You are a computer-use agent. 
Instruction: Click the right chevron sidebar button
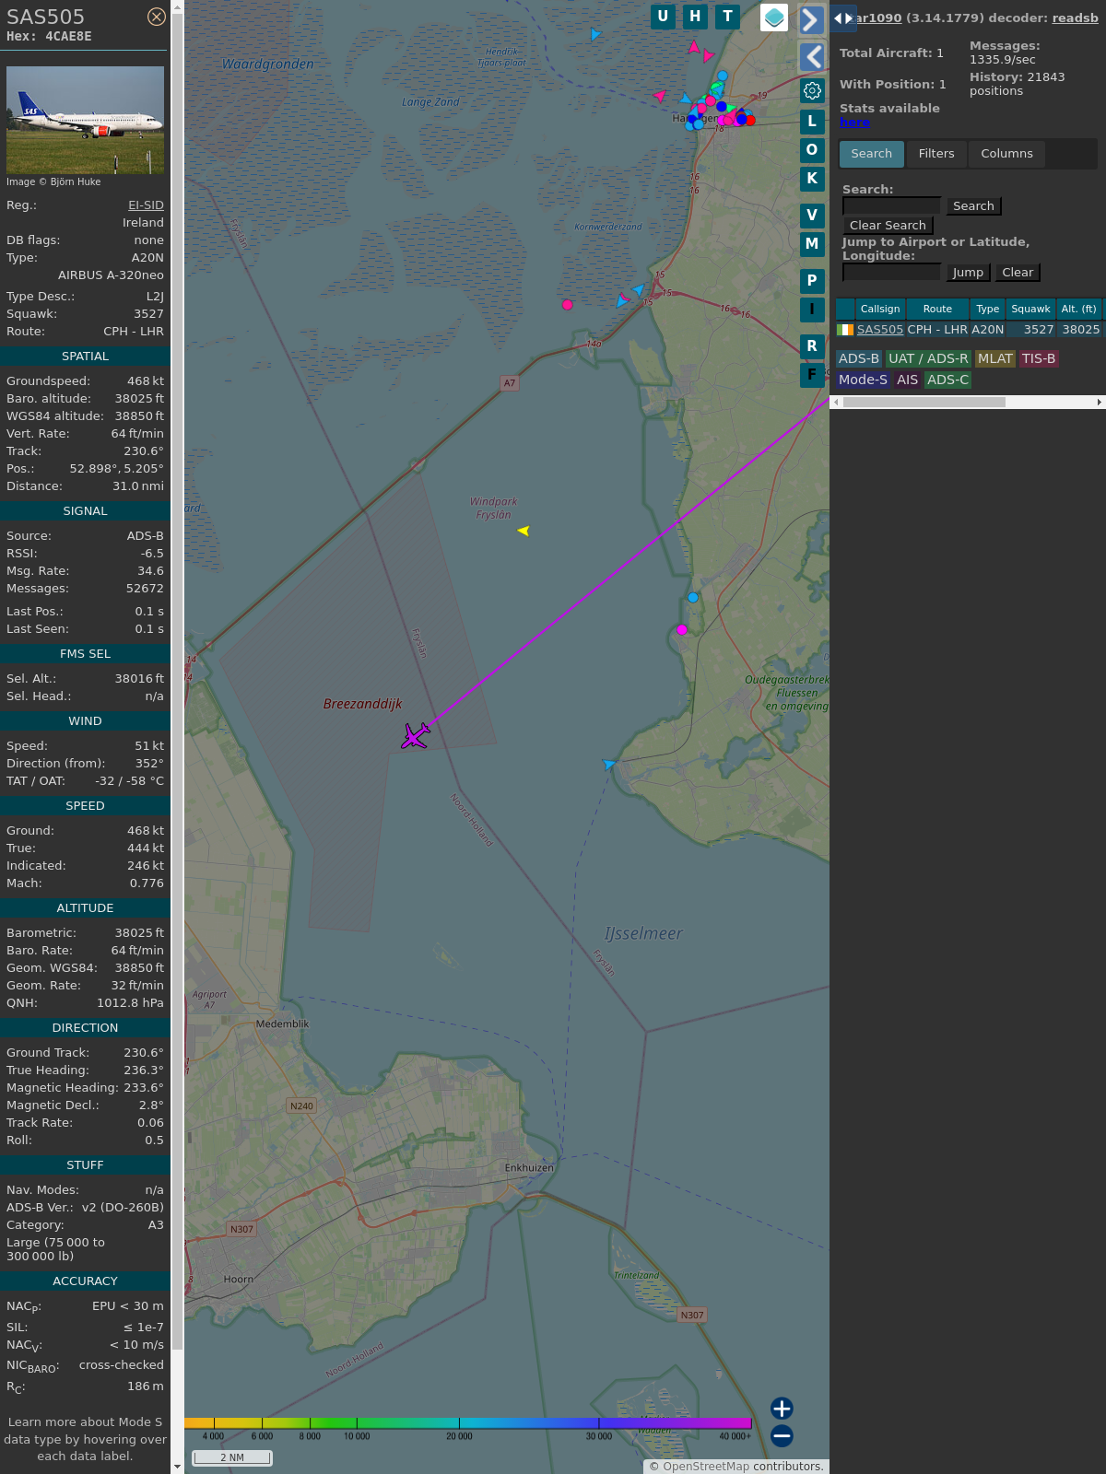pyautogui.click(x=811, y=20)
